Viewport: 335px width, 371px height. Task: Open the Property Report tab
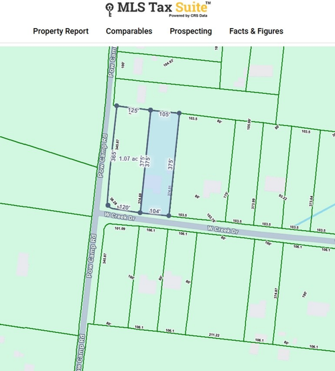tap(60, 31)
